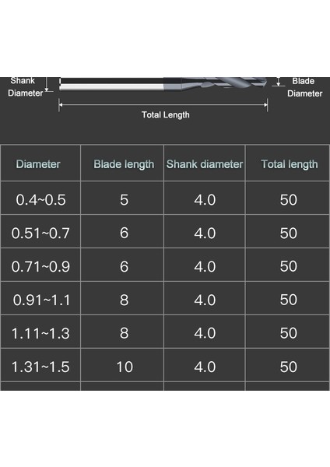The width and height of the screenshot is (330, 467).
Task: Click blade length 10 in the 1.31~1.5 row
Action: point(125,367)
